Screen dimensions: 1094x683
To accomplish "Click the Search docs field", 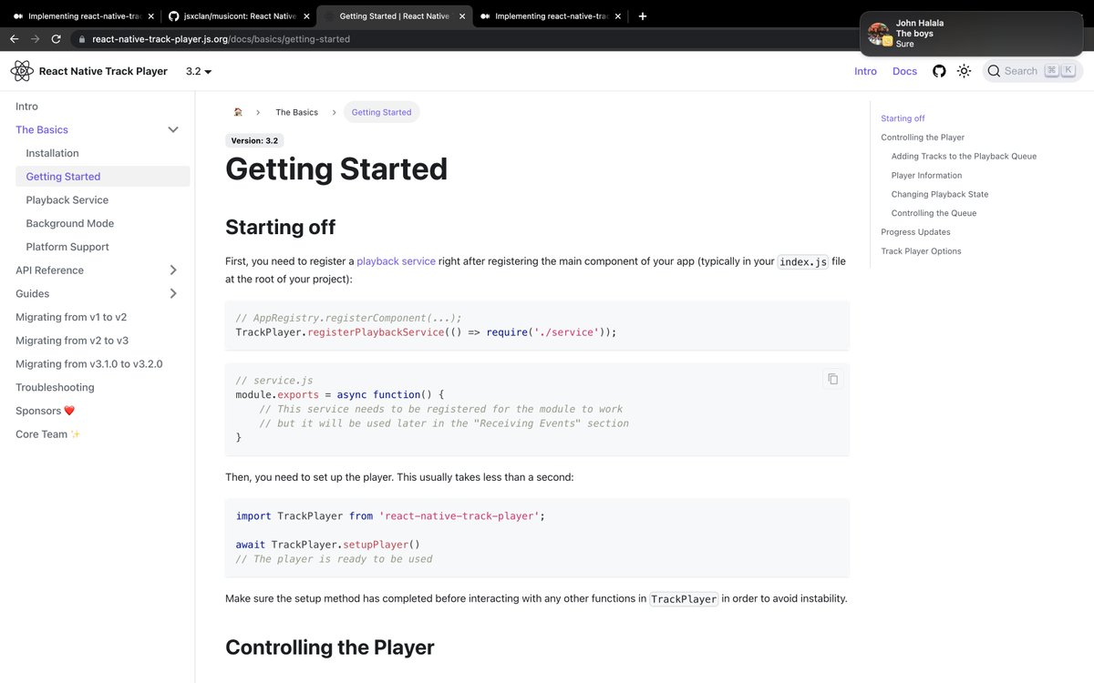I will [x=1032, y=71].
